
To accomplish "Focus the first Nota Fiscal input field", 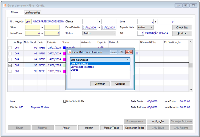I will [33, 33].
